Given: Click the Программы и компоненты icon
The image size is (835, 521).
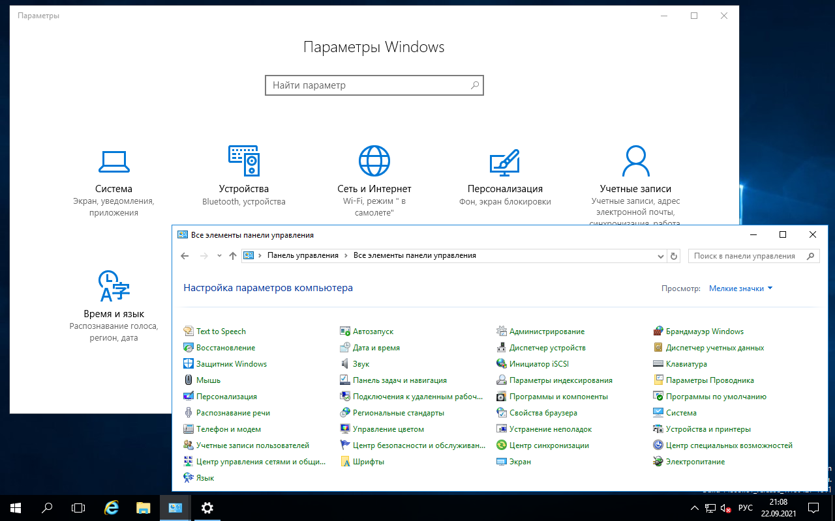Looking at the screenshot, I should [x=502, y=397].
